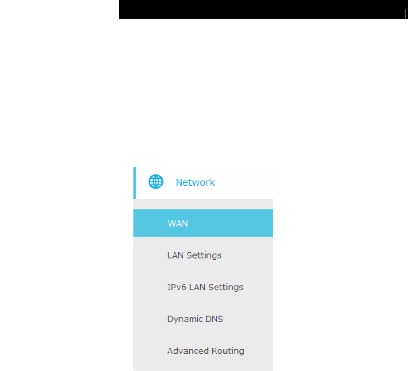
Task: Click the gray gap below Network header
Action: (x=203, y=204)
